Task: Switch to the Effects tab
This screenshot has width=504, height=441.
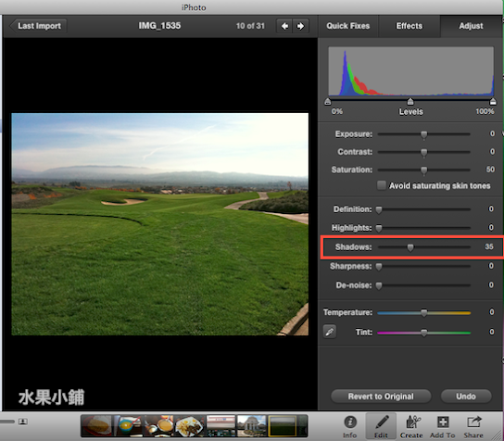Action: tap(409, 26)
